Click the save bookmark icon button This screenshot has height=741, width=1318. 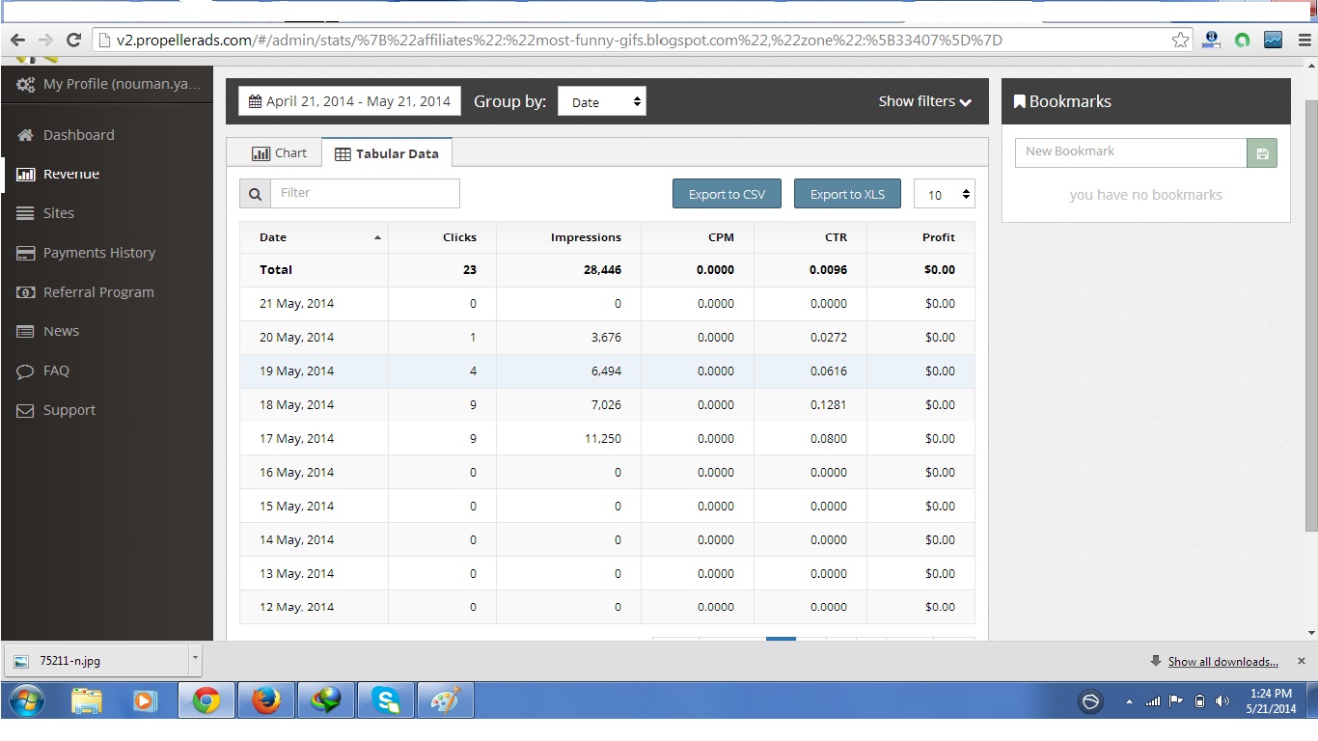[x=1262, y=152]
